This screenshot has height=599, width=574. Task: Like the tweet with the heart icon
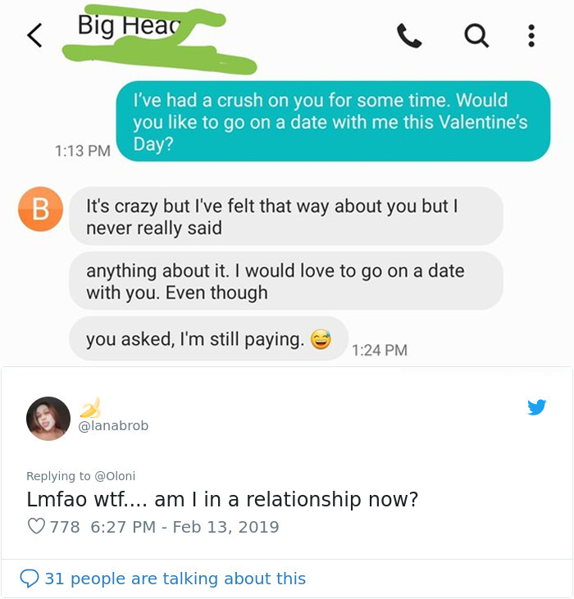(36, 527)
